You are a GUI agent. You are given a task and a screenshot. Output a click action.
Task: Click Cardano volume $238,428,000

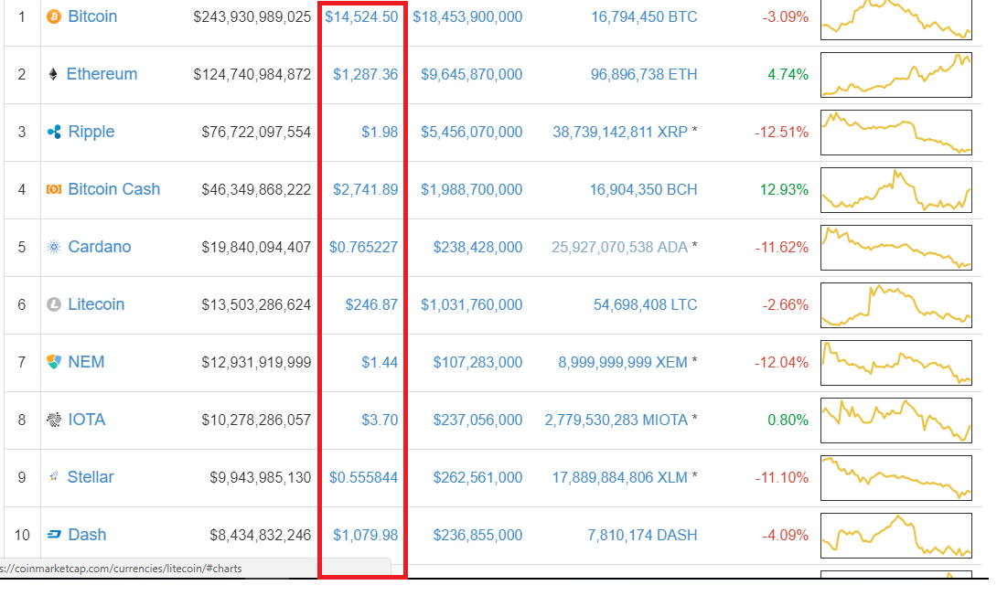click(477, 247)
